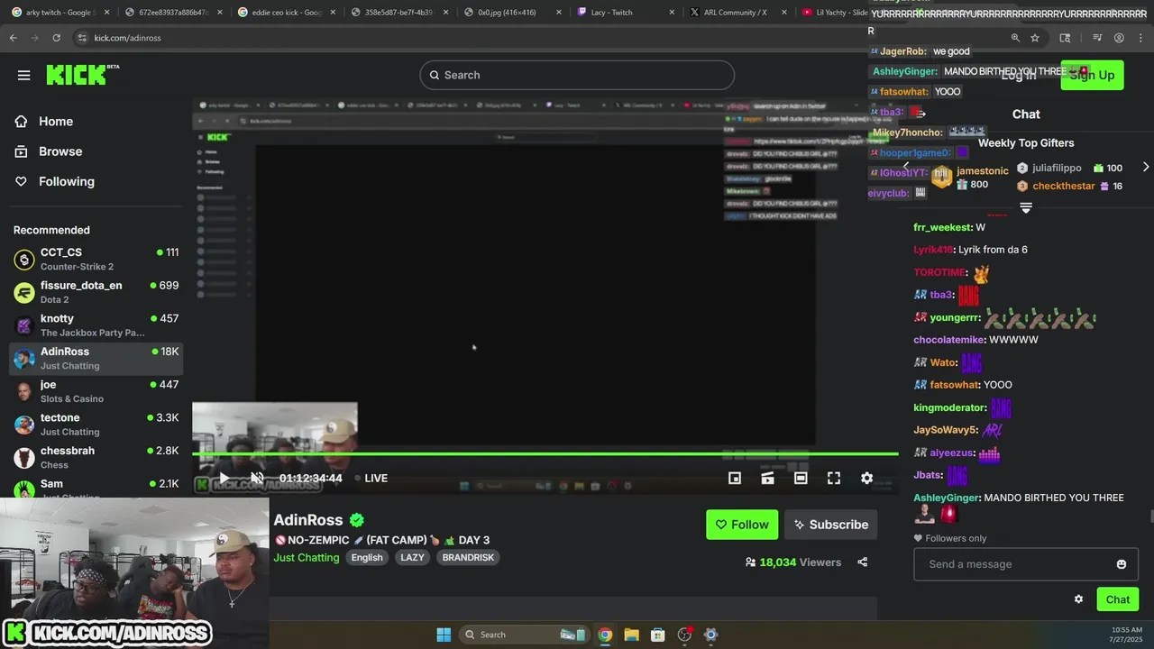The image size is (1154, 649).
Task: Open recommended channel chessbrah
Action: [x=96, y=458]
